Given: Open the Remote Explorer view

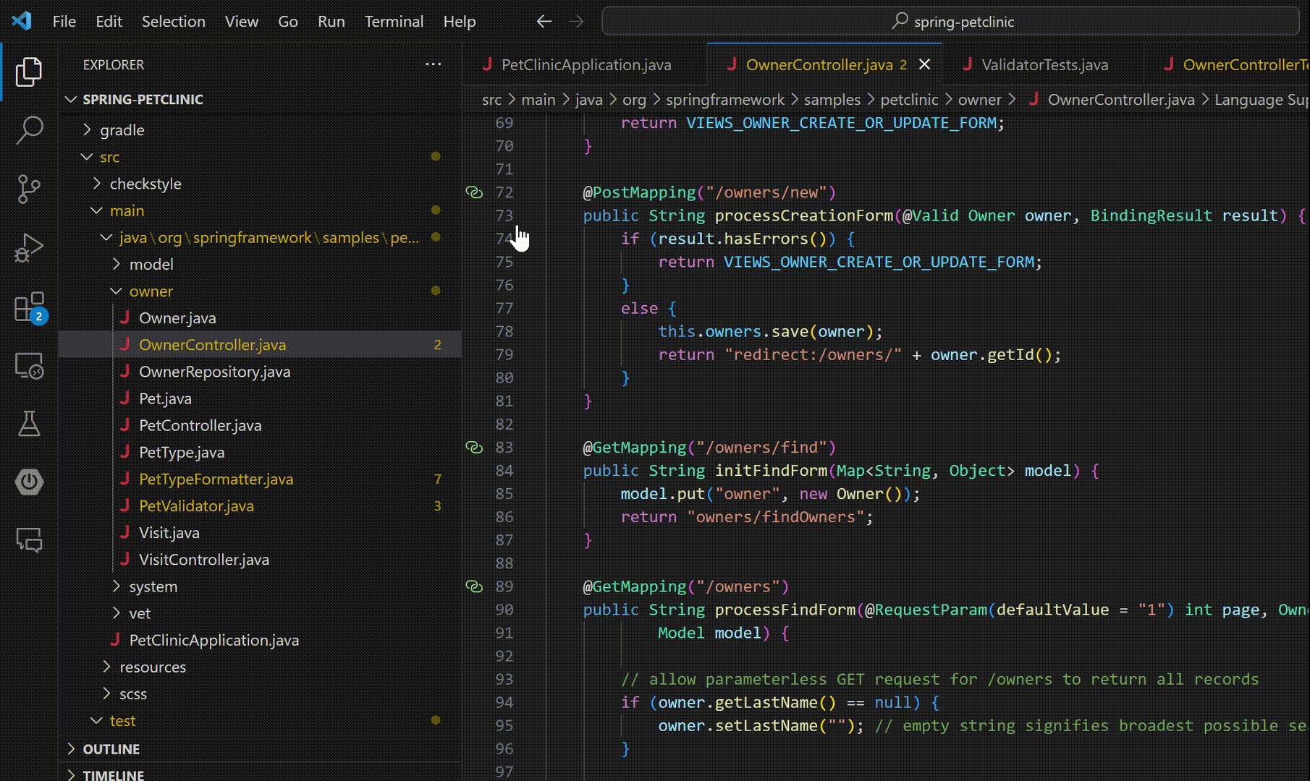Looking at the screenshot, I should (x=28, y=366).
